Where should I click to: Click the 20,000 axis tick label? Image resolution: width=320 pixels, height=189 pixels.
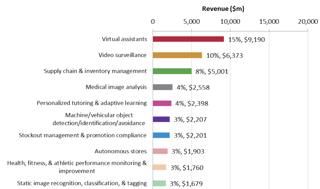[x=308, y=21]
